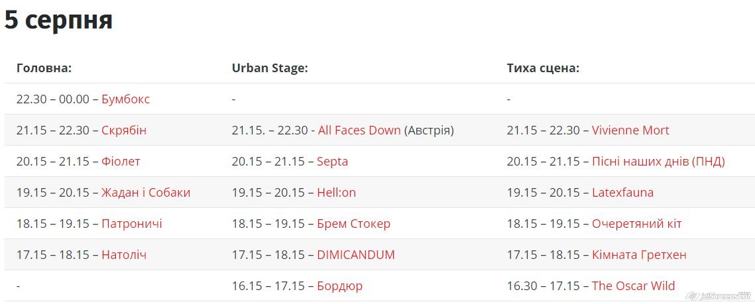The image size is (755, 304).
Task: Select the Очеретяний кіт link
Action: click(636, 224)
